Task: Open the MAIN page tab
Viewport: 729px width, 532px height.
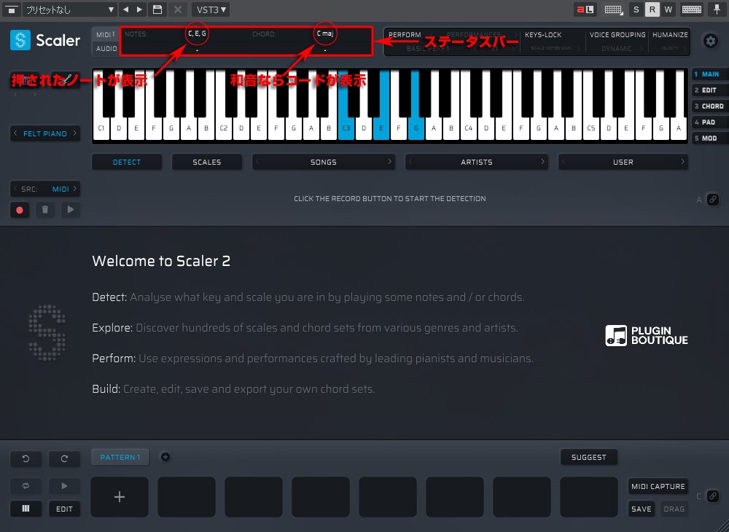Action: pyautogui.click(x=710, y=74)
